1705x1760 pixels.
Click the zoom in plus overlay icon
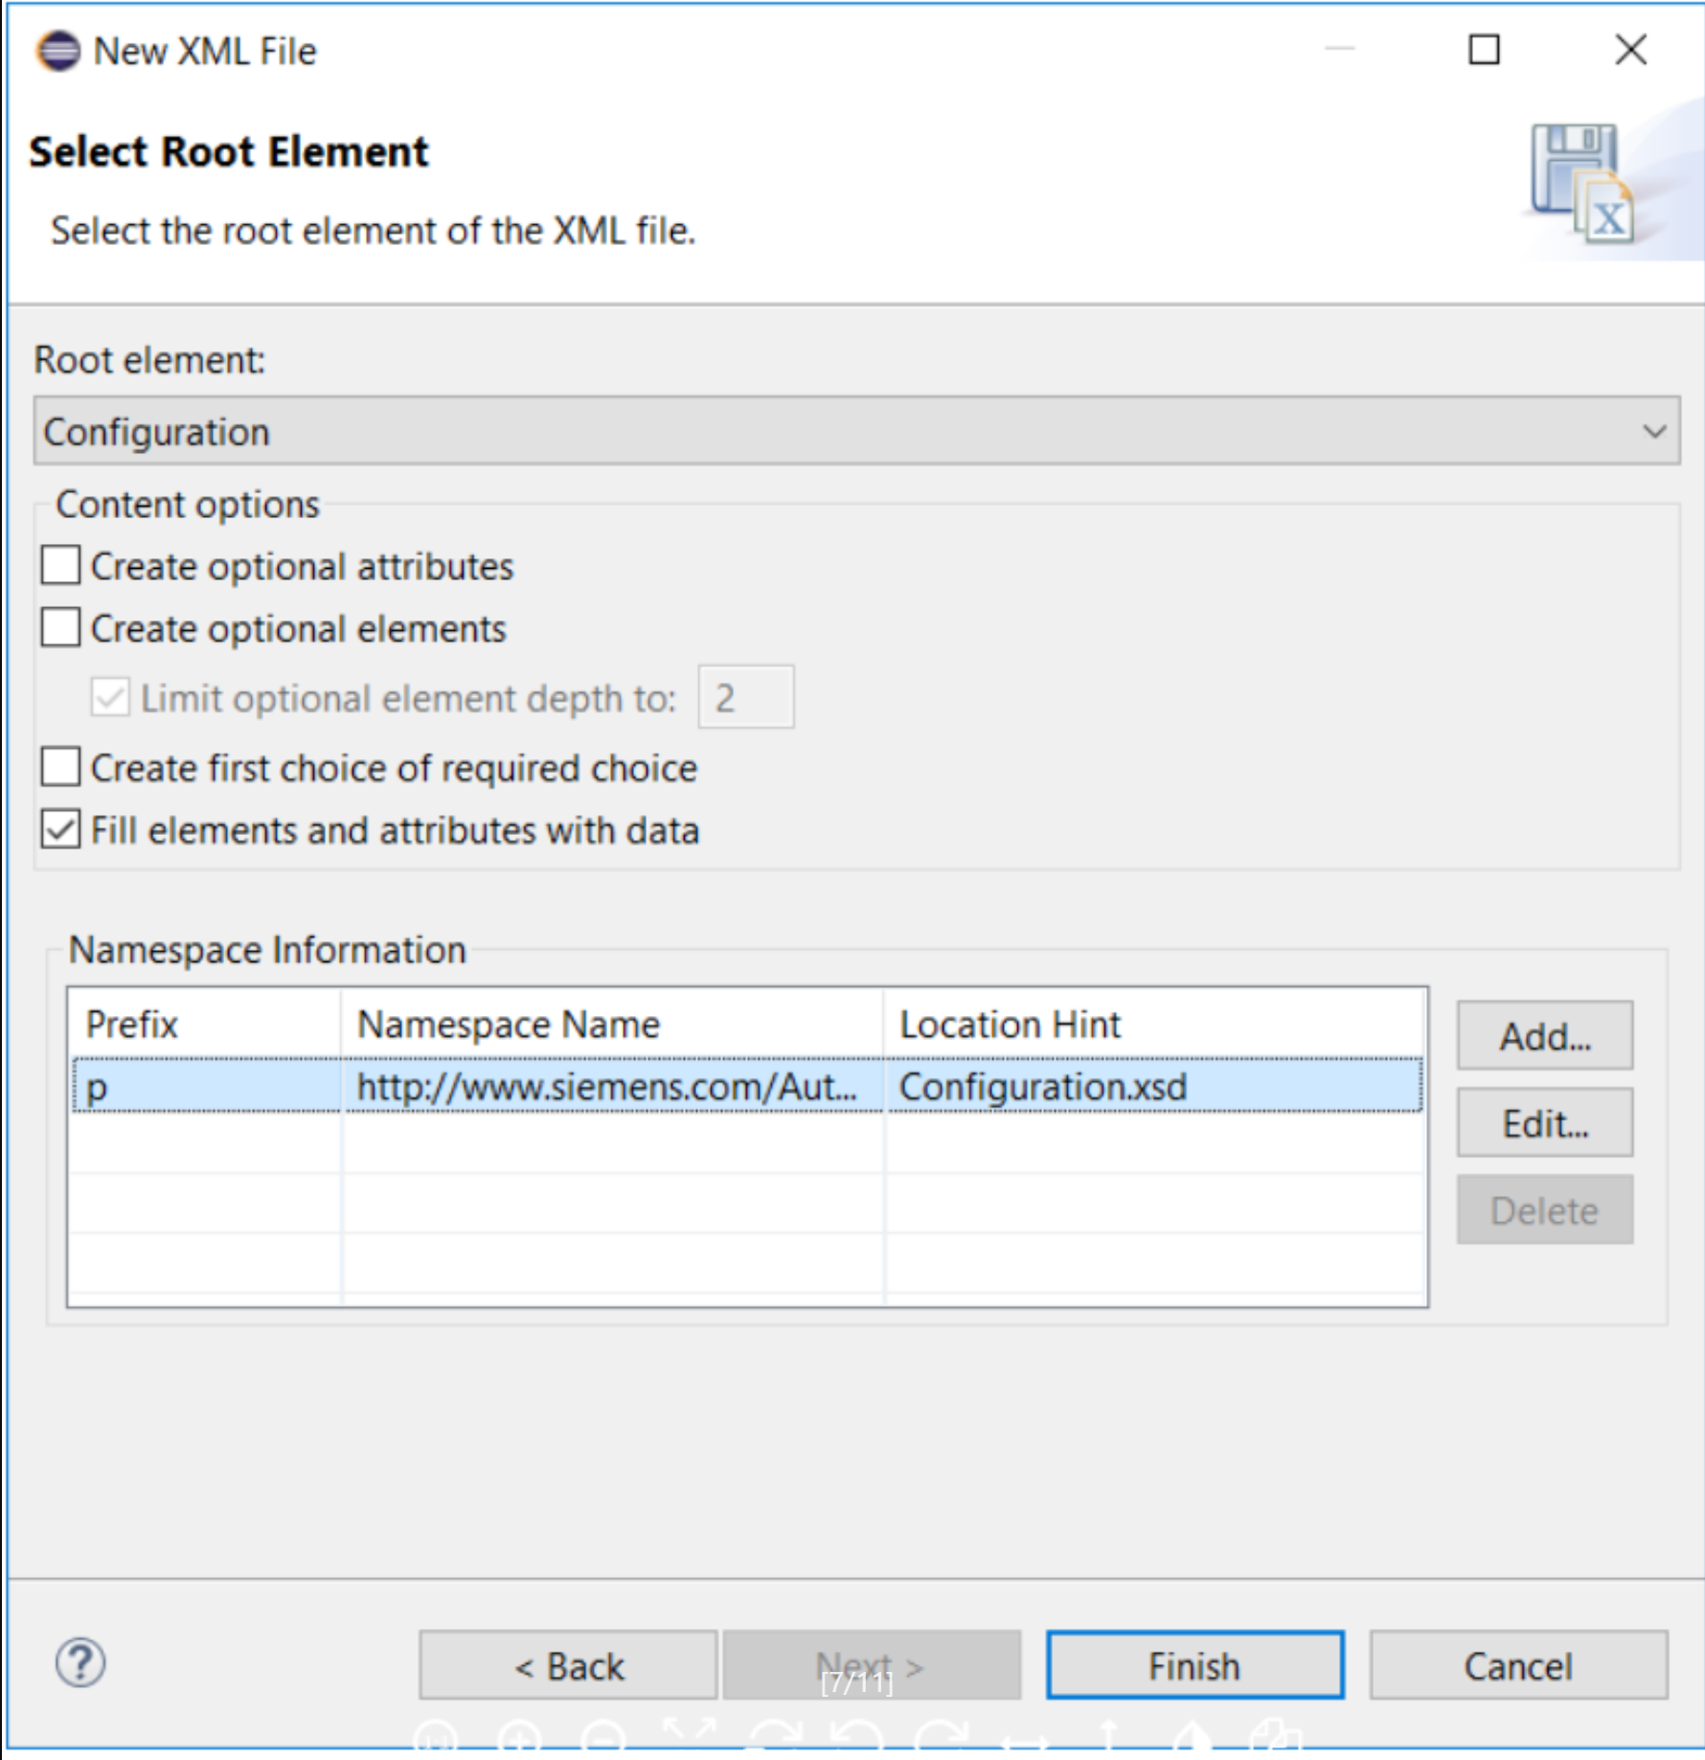pos(520,1737)
